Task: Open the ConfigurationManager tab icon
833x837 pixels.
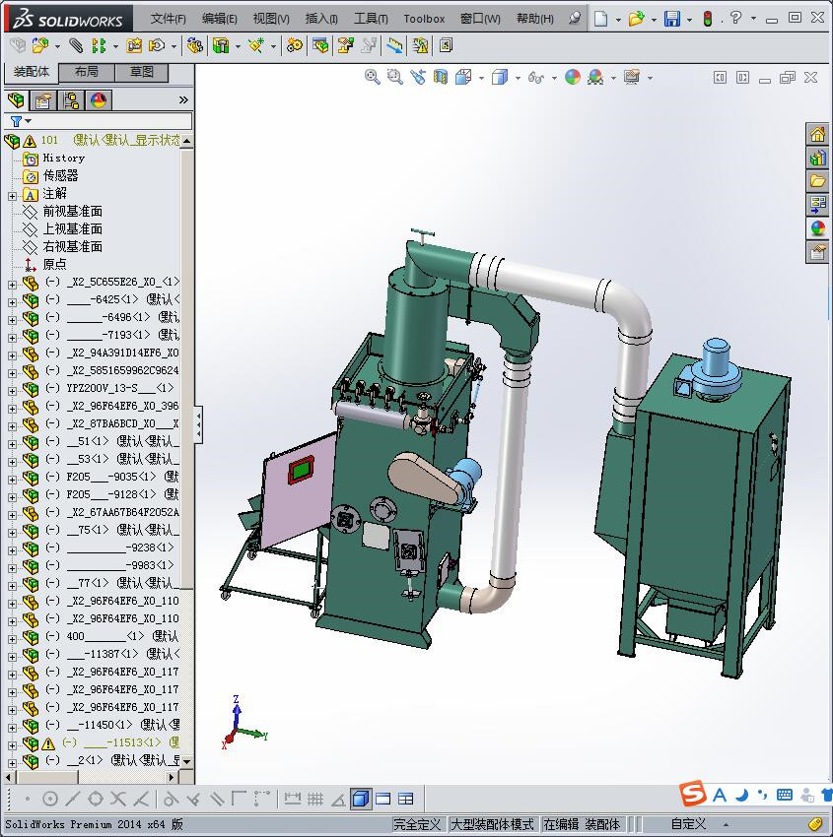Action: [71, 100]
